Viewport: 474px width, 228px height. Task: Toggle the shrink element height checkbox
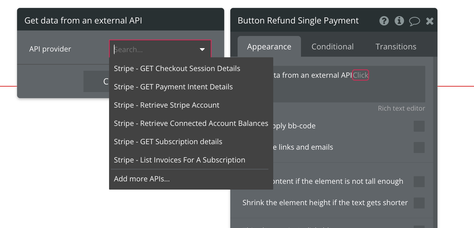[419, 203]
